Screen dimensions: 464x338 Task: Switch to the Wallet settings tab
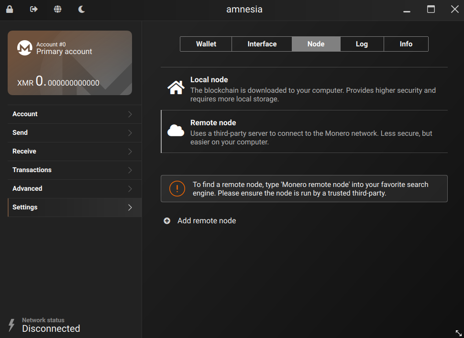206,44
